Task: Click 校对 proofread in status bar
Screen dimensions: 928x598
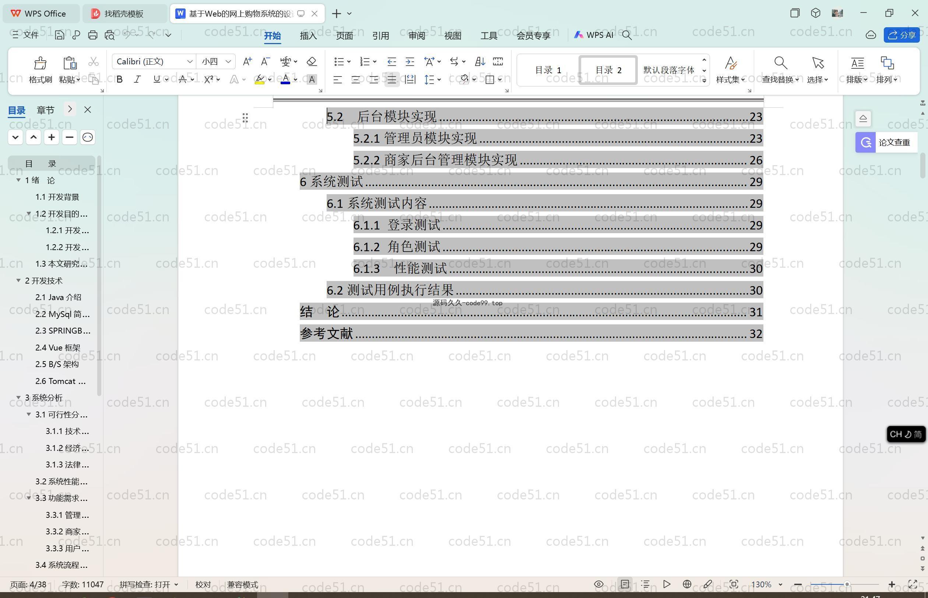Action: (203, 584)
